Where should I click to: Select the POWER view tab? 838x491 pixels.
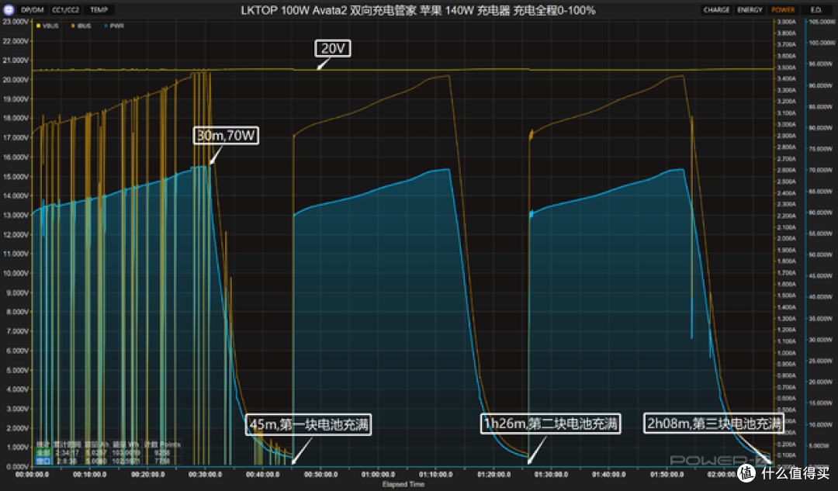coord(783,9)
